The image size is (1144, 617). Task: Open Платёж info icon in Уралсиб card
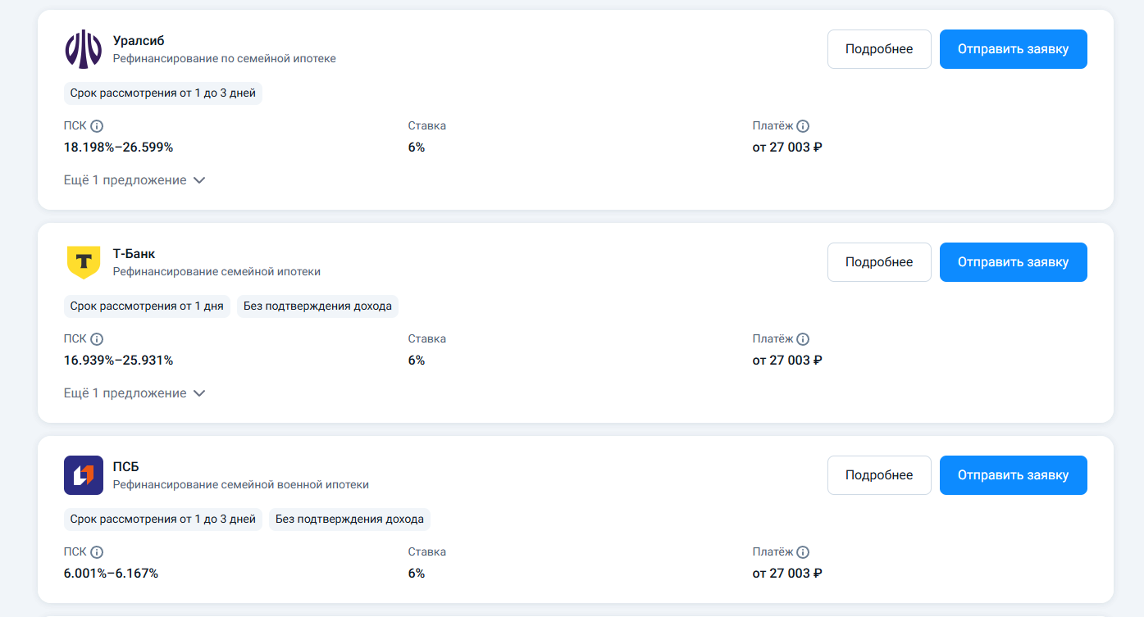[x=803, y=126]
